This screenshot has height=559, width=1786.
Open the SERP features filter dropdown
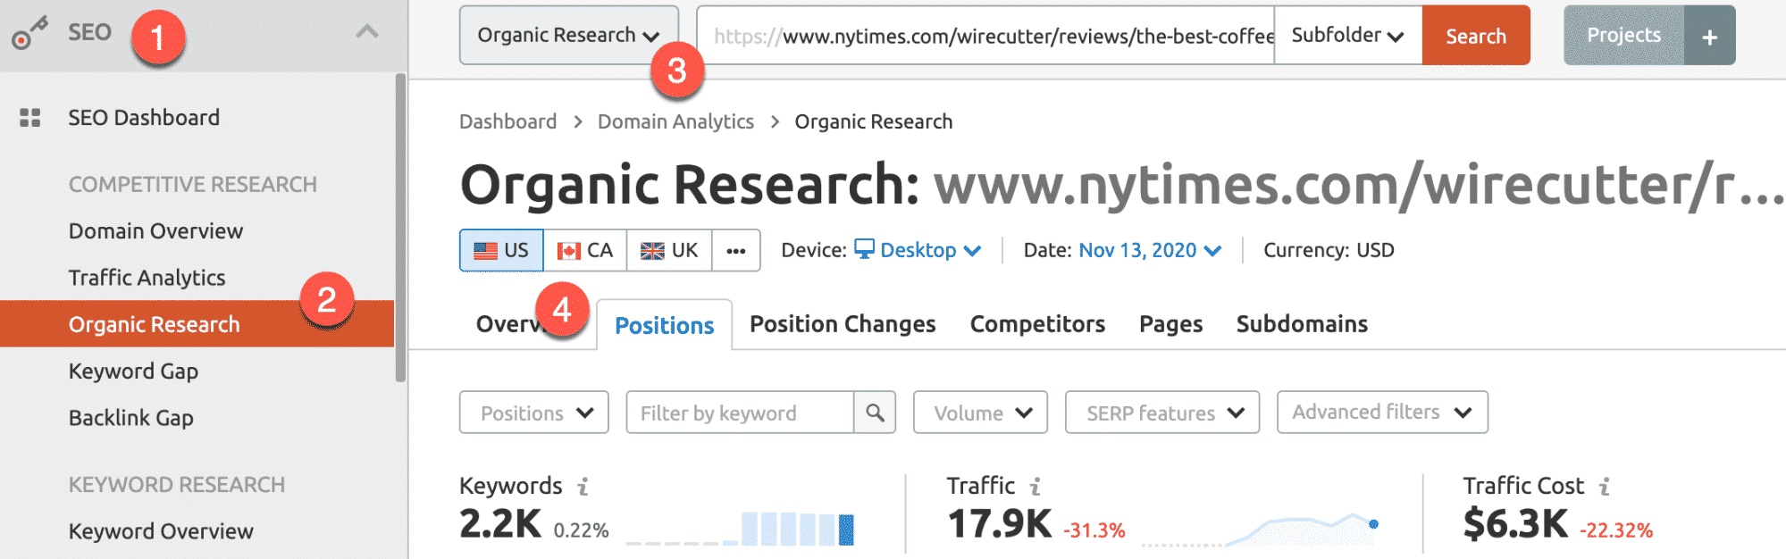coord(1161,413)
